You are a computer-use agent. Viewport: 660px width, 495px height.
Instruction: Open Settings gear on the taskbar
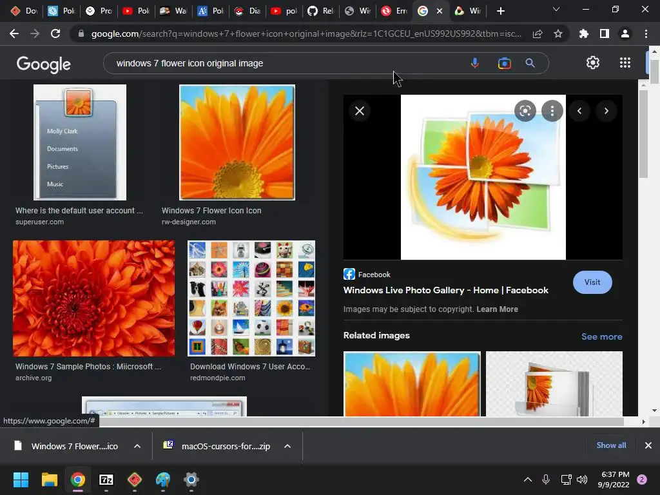[x=191, y=480]
